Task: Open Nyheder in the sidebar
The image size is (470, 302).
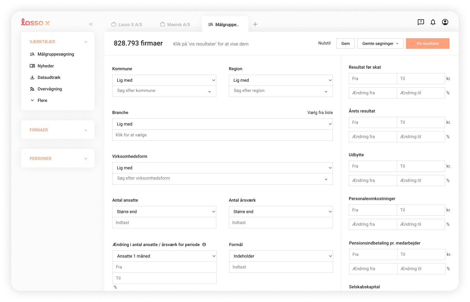Action: click(42, 66)
